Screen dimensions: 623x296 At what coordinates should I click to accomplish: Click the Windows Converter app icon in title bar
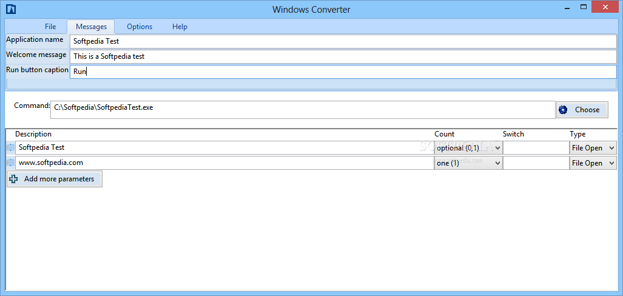coord(11,8)
